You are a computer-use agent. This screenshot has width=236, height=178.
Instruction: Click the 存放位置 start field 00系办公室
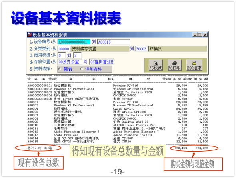(x=70, y=62)
